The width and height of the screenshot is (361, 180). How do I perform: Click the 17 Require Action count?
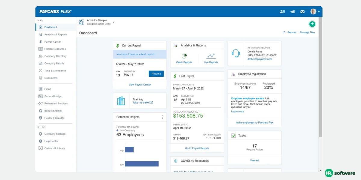[x=255, y=146]
